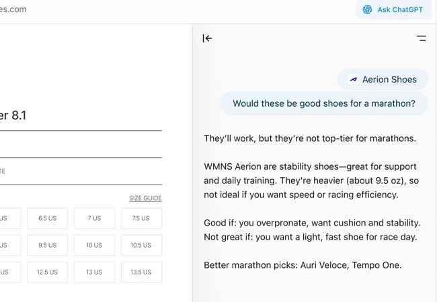Open the sidebar menu lines icon

[422, 38]
